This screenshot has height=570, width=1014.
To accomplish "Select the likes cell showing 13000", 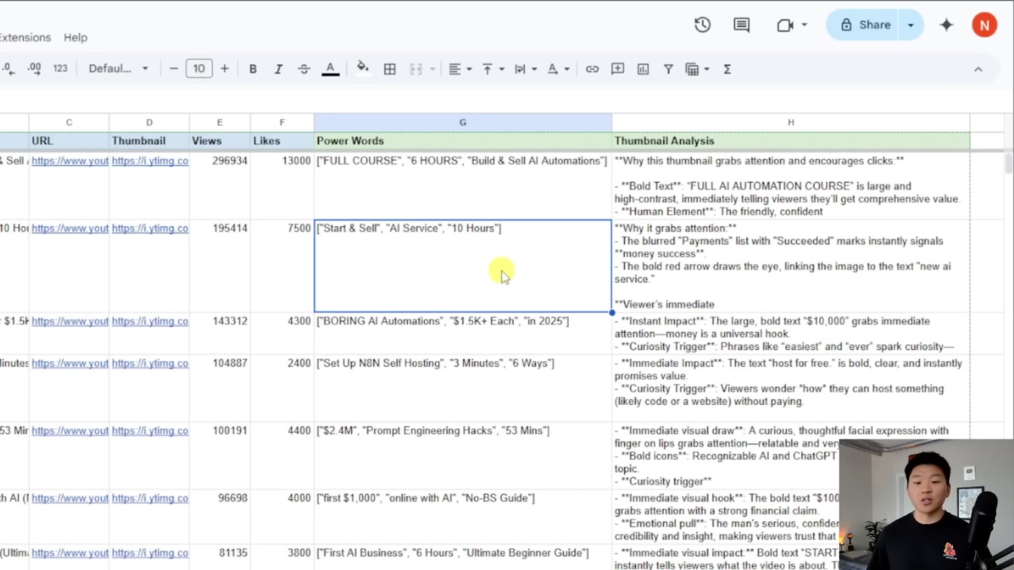I will coord(282,185).
